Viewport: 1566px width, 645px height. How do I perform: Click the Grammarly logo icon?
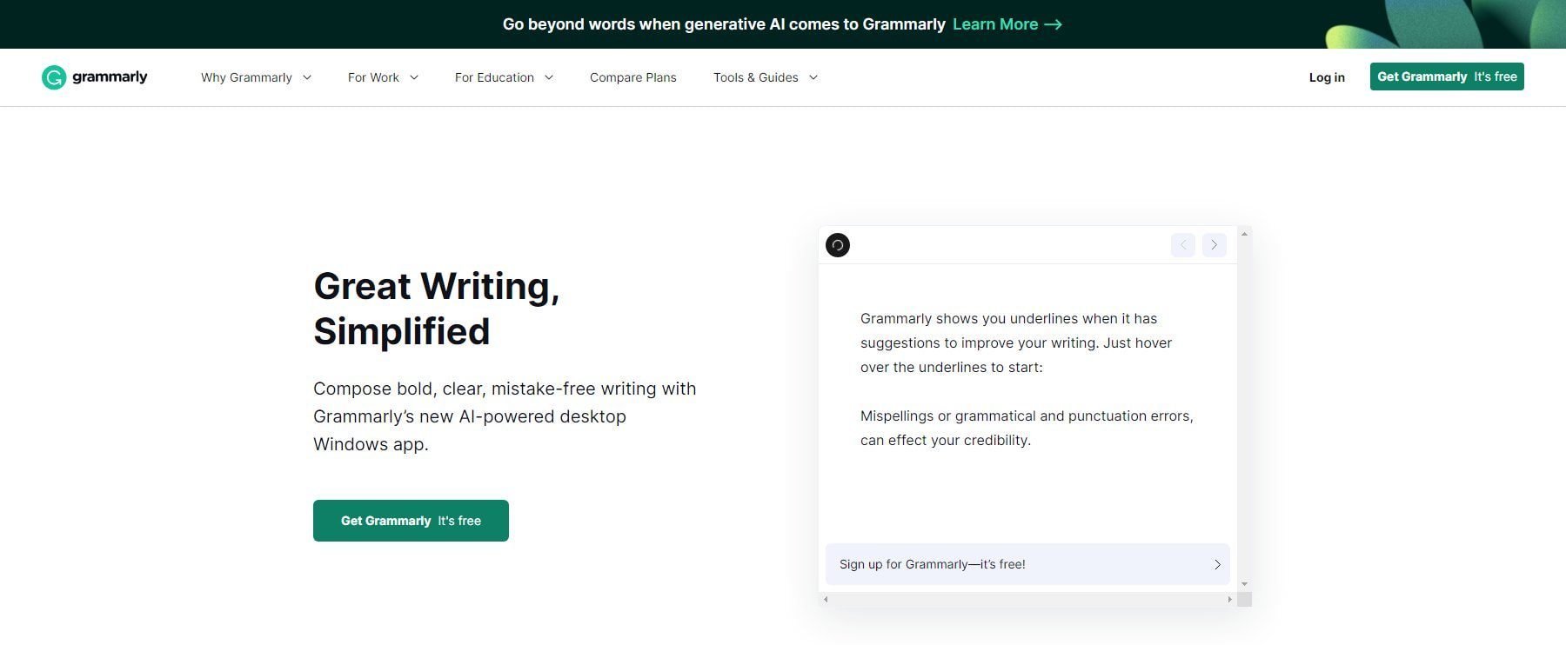pyautogui.click(x=54, y=77)
